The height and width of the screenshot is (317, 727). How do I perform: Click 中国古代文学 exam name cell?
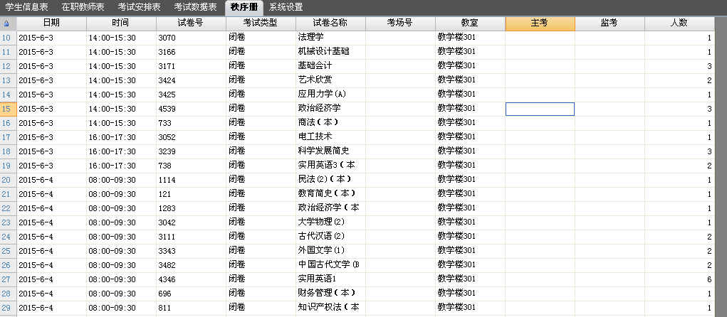coord(330,265)
